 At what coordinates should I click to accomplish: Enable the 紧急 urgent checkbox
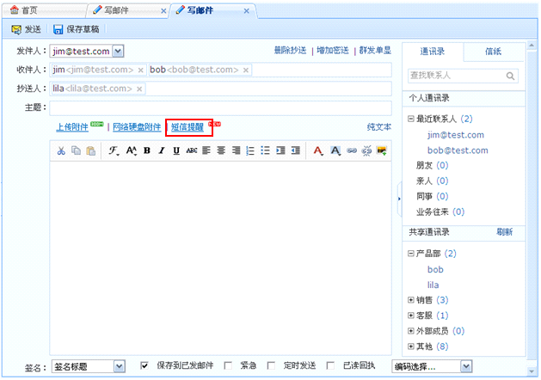[x=228, y=365]
